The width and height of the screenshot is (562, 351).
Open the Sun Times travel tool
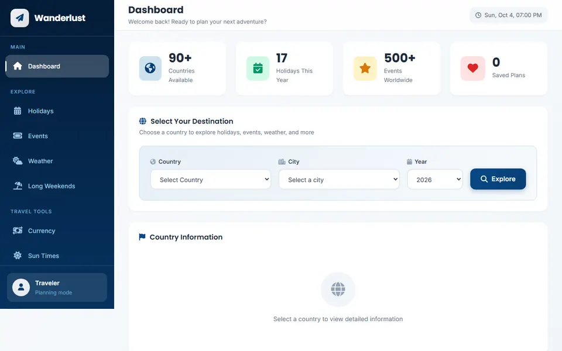(57, 256)
